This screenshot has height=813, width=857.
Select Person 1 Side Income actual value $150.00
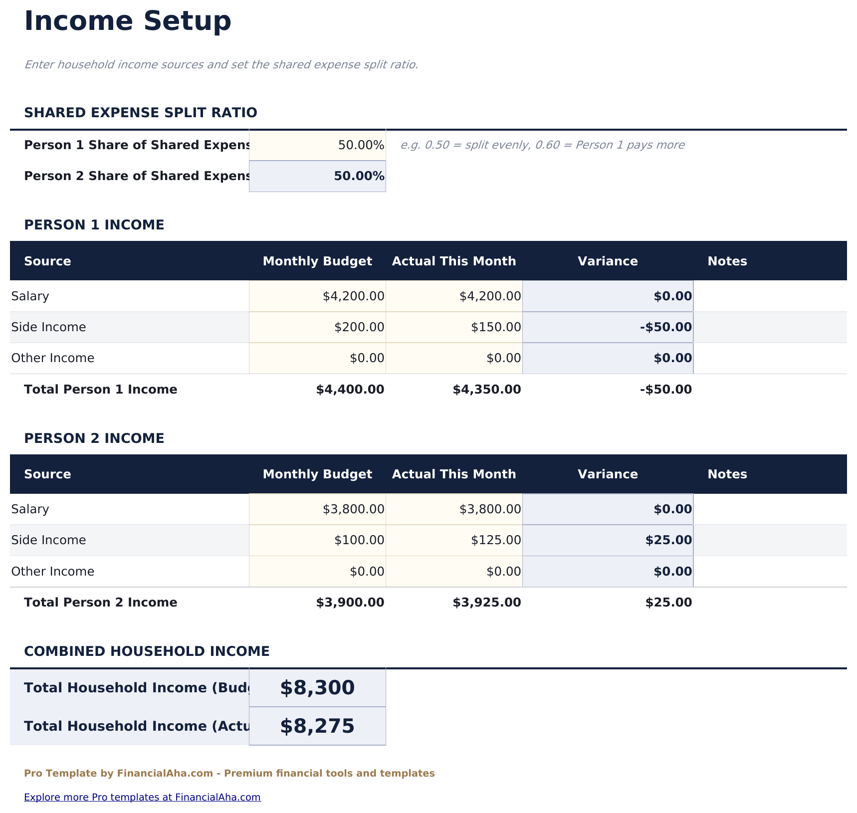tap(454, 327)
